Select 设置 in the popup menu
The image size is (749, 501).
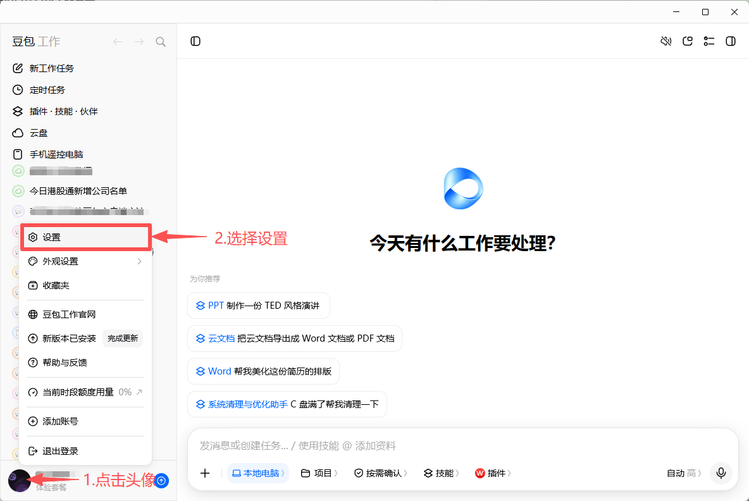tap(85, 237)
